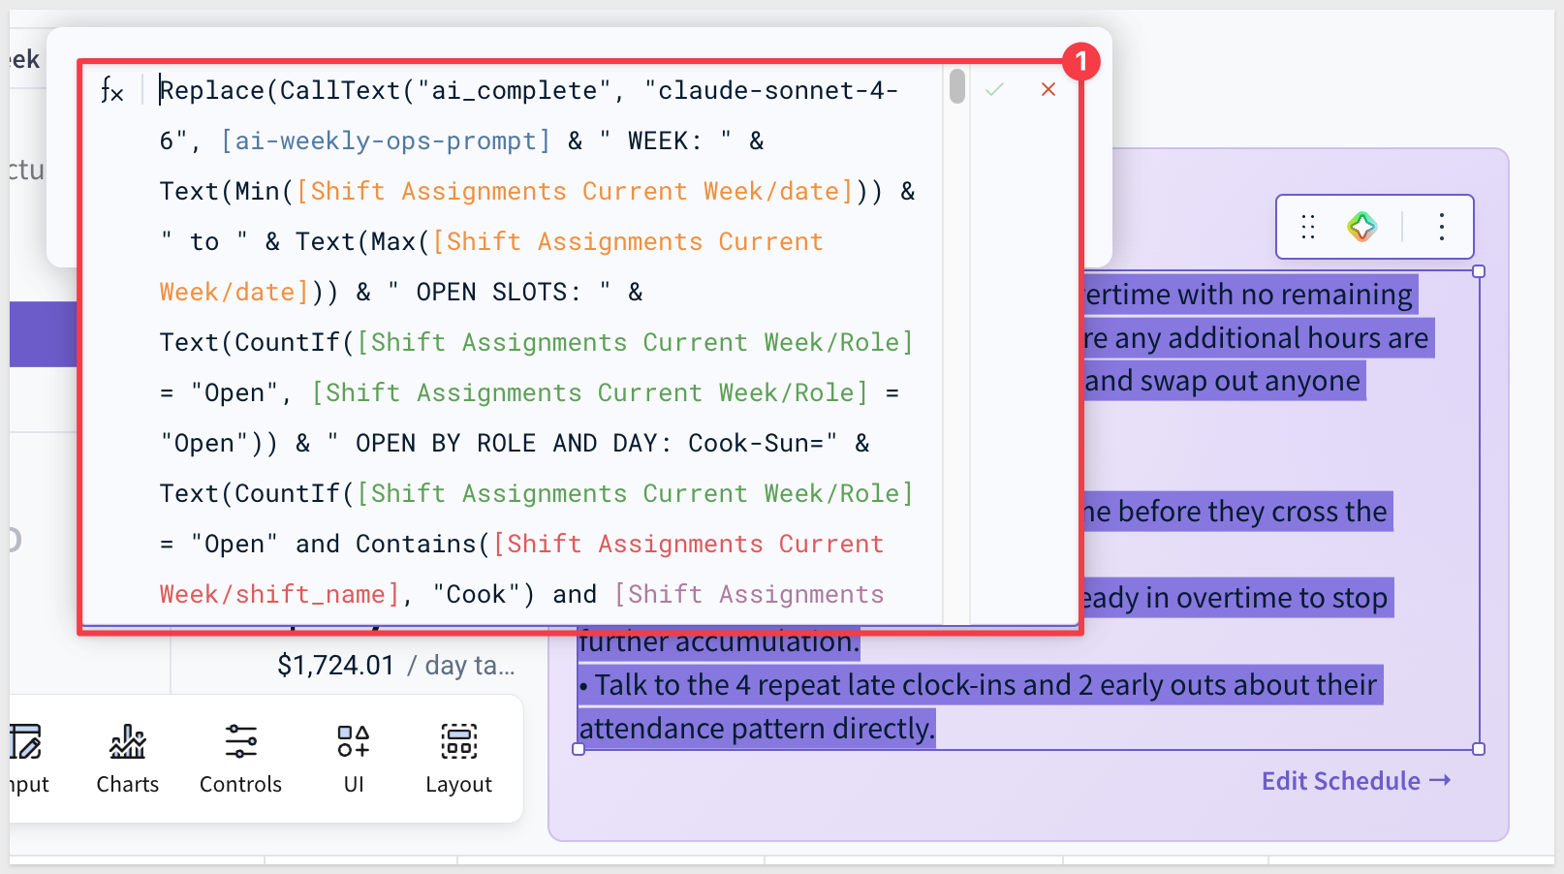Click the bottom-left resize handle of text box
Viewport: 1564px width, 874px height.
coord(579,749)
